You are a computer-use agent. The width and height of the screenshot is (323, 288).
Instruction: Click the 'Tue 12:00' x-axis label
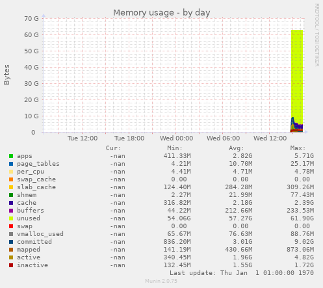83,138
